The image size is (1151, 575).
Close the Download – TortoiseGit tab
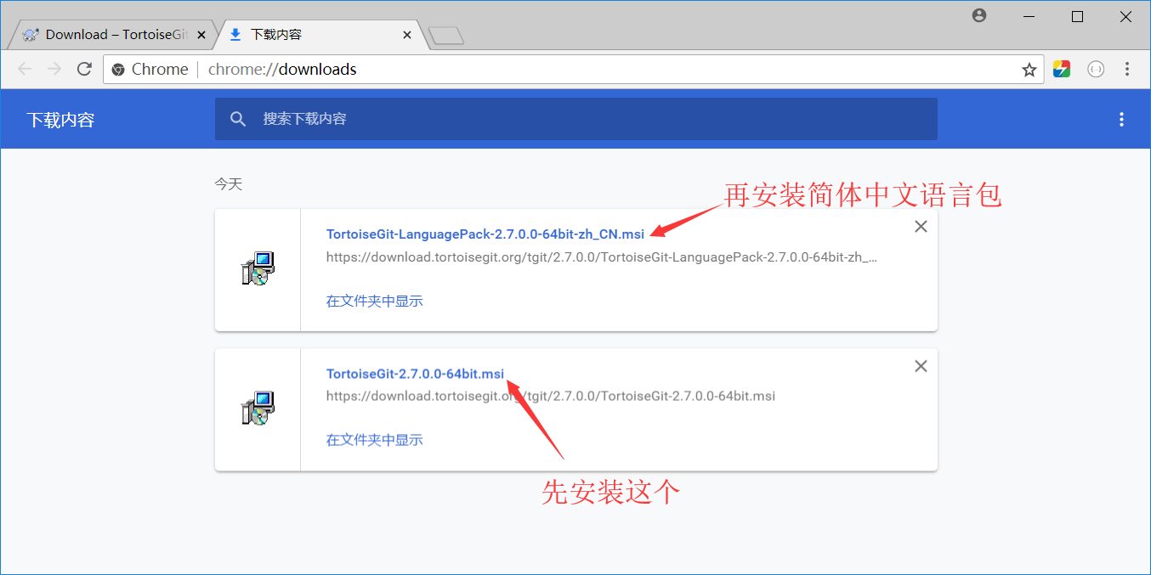coord(201,35)
